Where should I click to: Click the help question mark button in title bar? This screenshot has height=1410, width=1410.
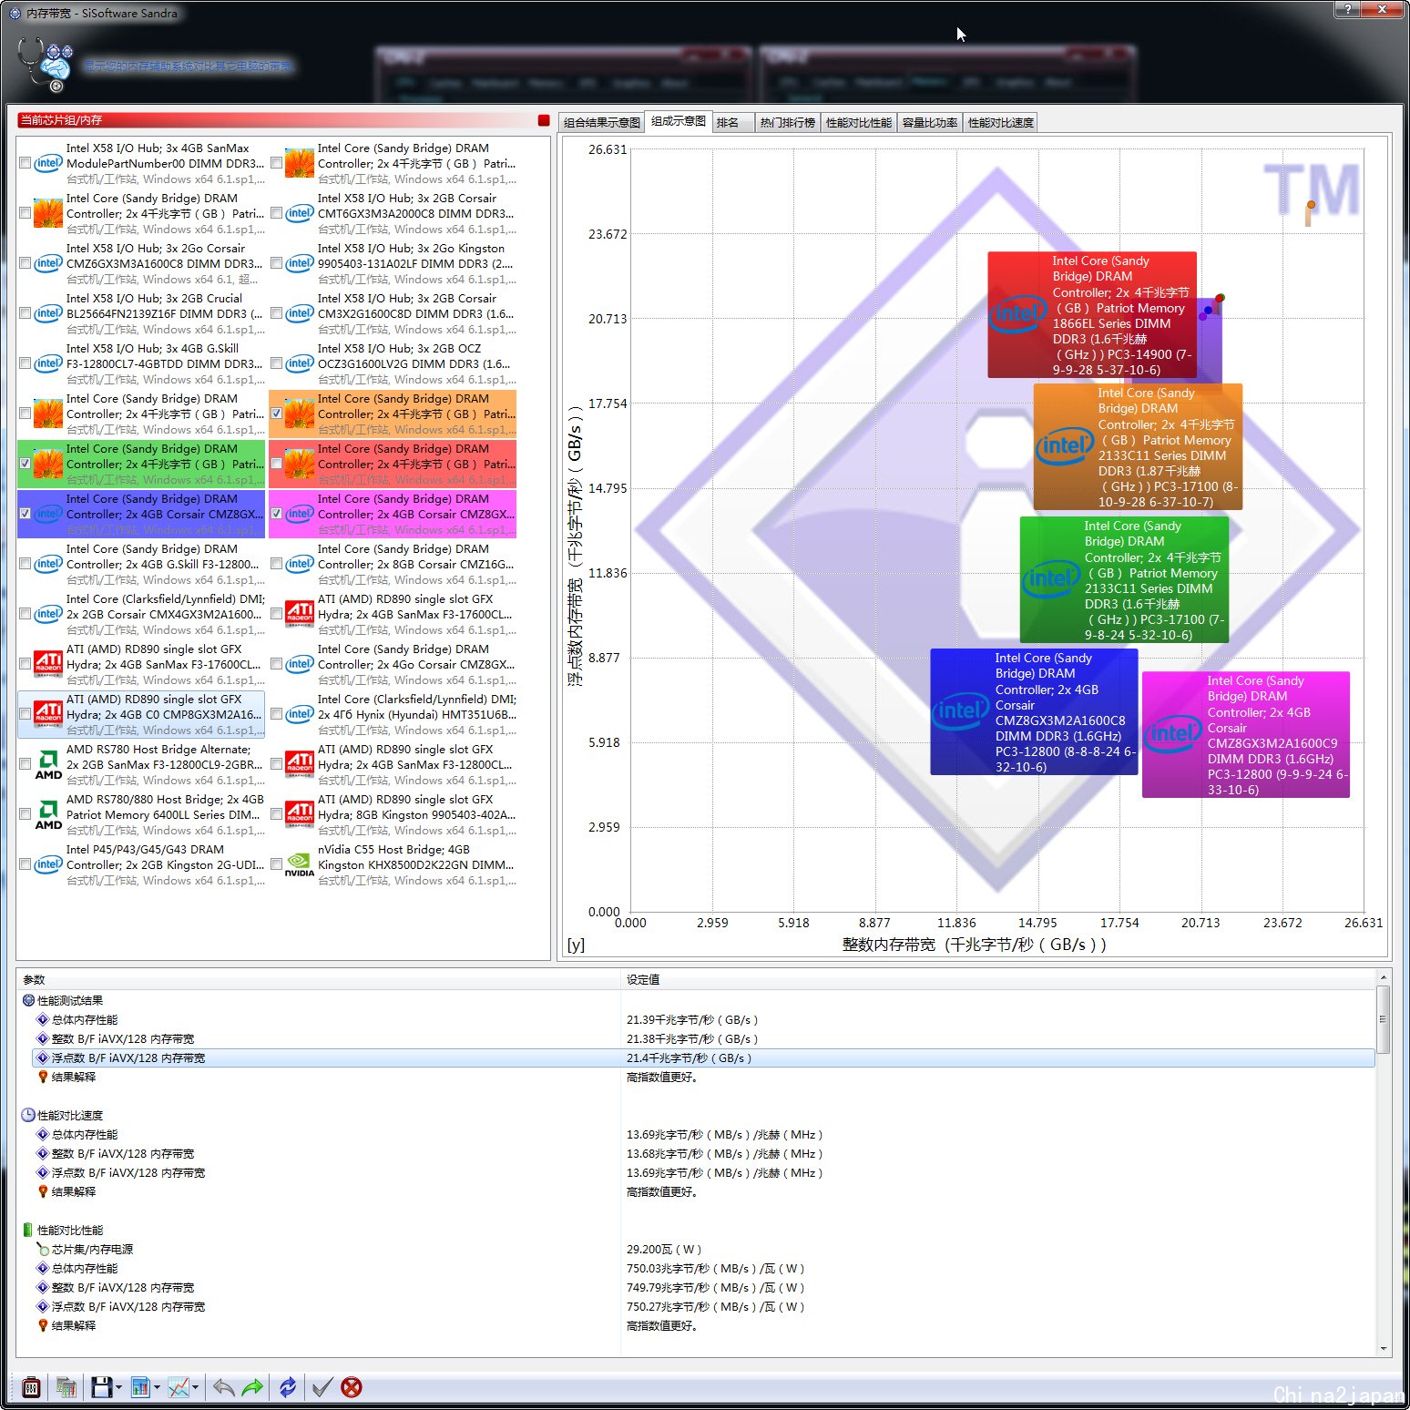tap(1347, 9)
